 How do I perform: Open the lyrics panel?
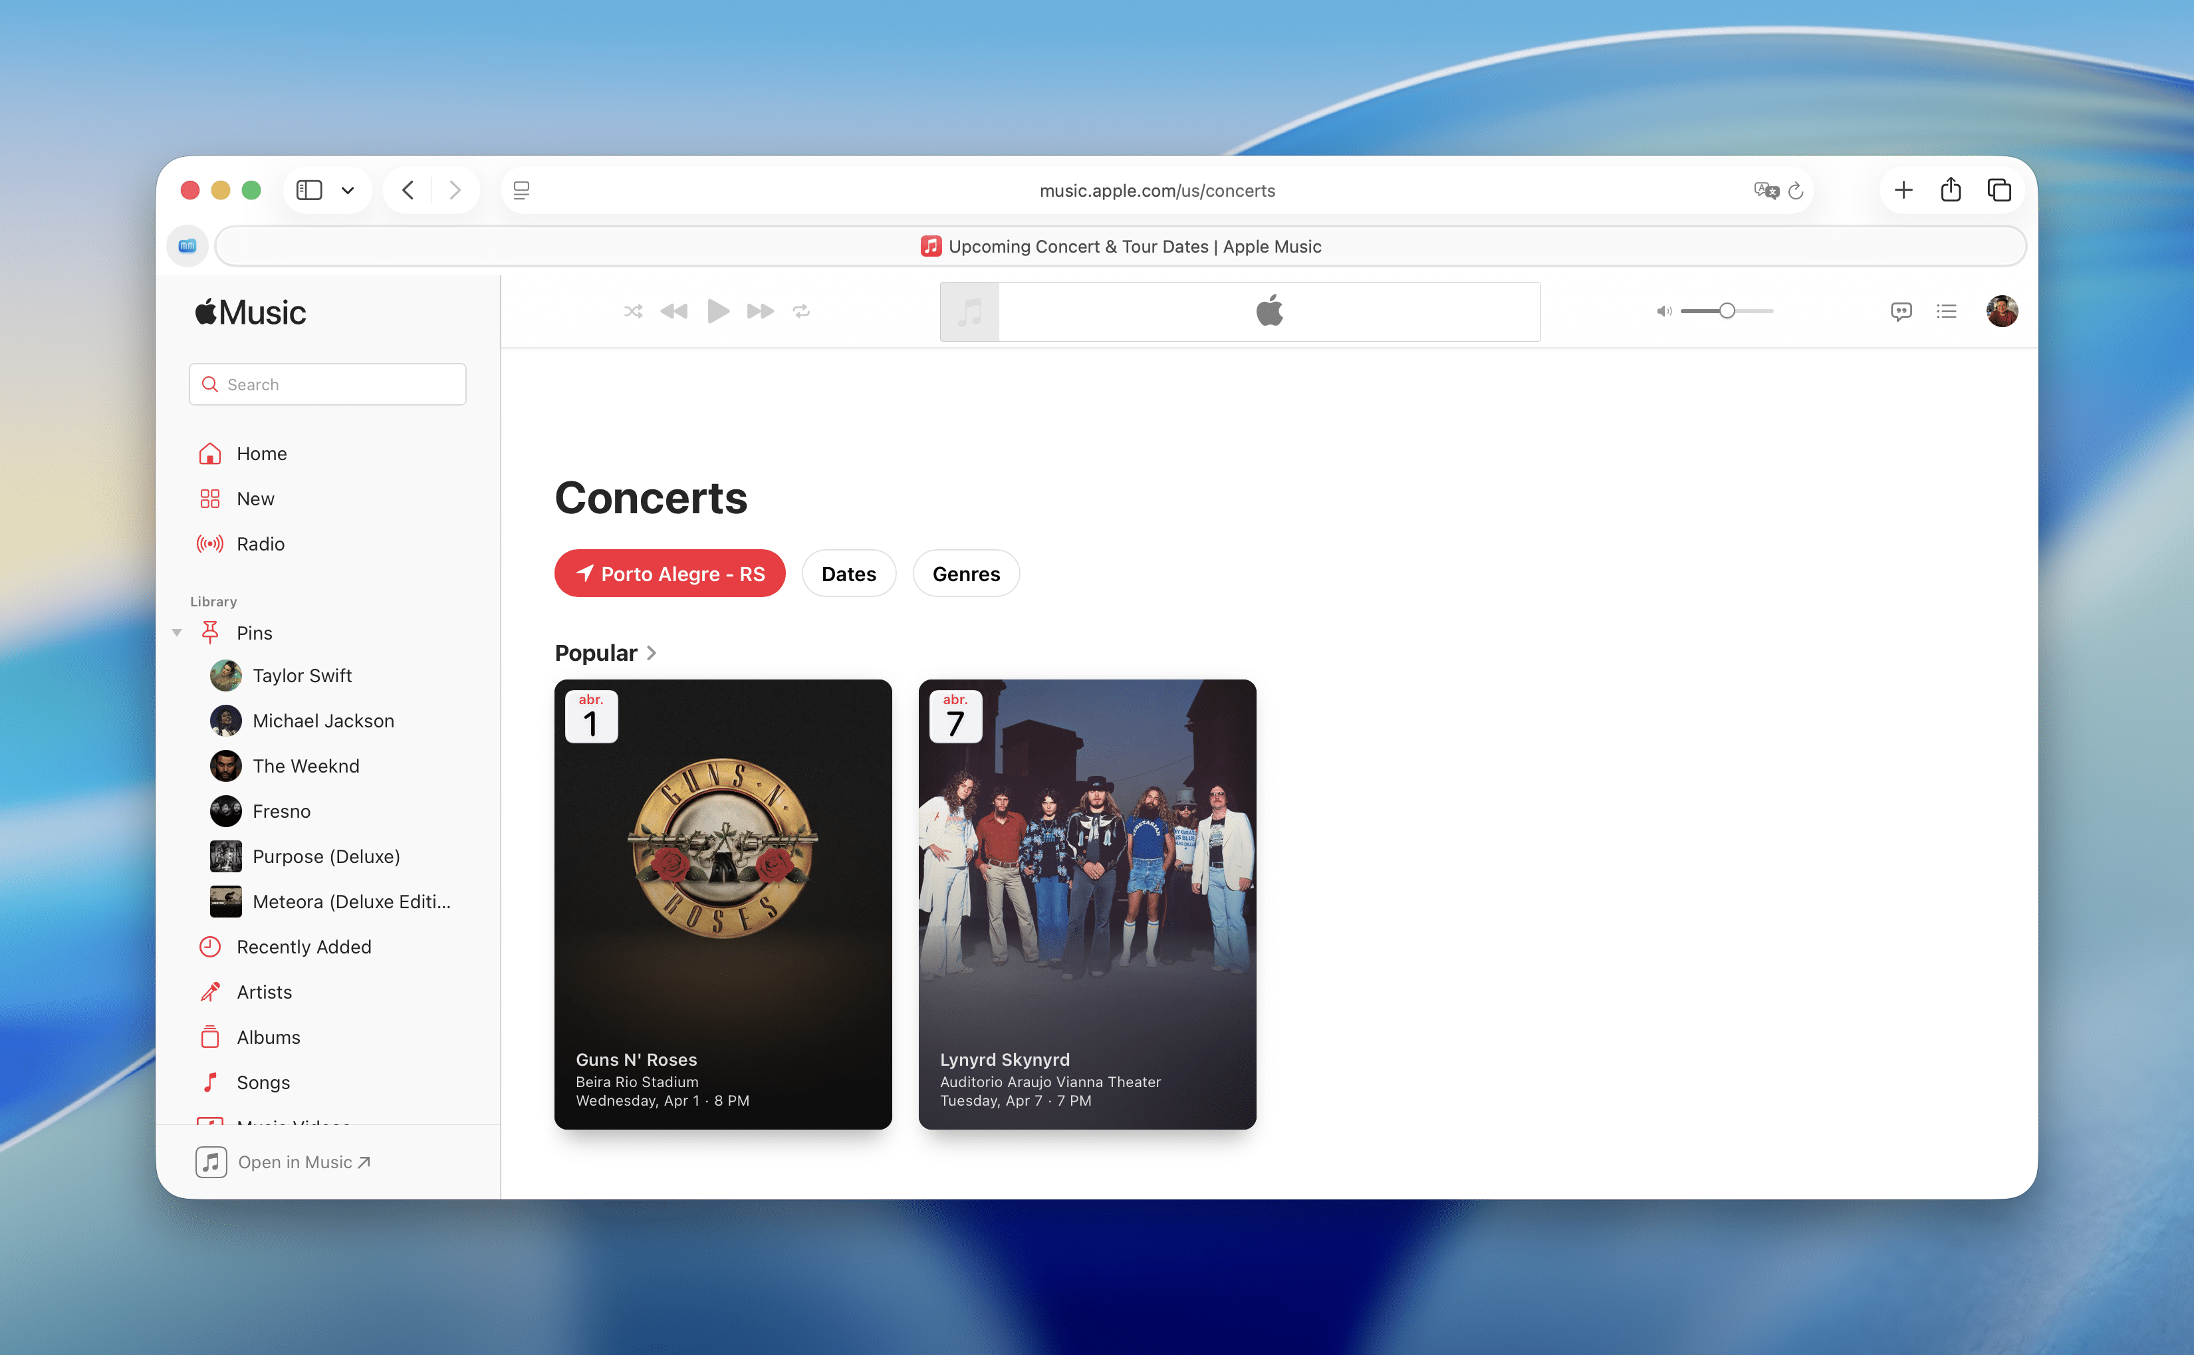[1900, 311]
